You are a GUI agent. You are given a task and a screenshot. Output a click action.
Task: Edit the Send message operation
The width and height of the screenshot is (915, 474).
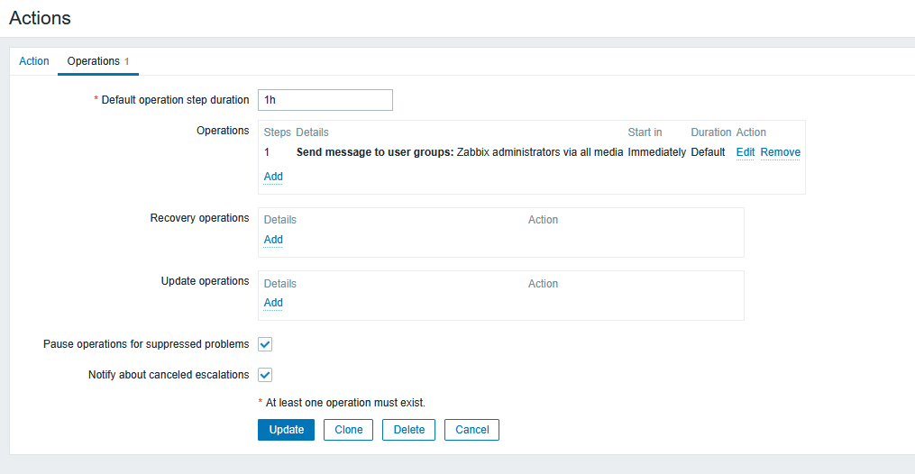click(x=746, y=152)
